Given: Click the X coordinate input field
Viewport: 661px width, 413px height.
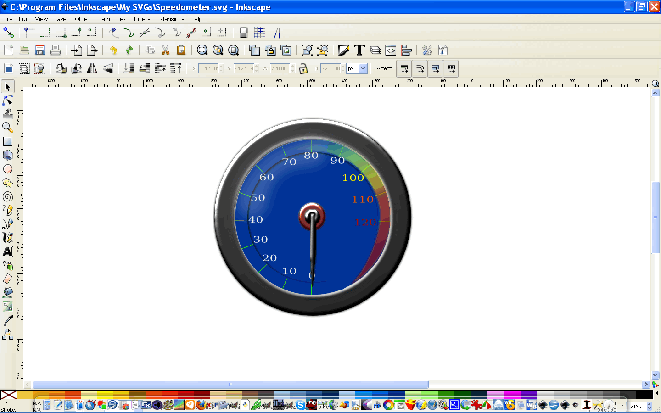Looking at the screenshot, I should [208, 68].
